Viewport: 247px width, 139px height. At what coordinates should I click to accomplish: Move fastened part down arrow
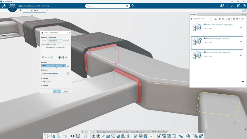pos(49,57)
